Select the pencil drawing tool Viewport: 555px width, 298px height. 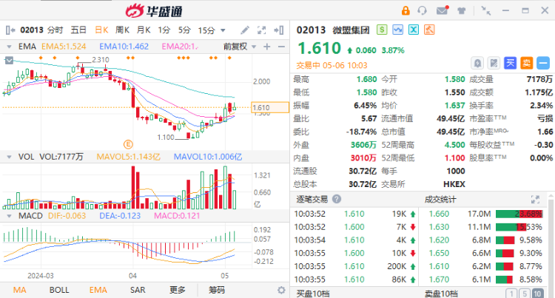click(x=245, y=30)
